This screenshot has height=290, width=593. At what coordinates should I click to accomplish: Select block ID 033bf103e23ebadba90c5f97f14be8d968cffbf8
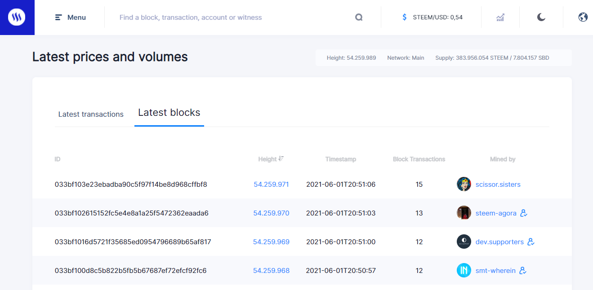click(x=131, y=185)
